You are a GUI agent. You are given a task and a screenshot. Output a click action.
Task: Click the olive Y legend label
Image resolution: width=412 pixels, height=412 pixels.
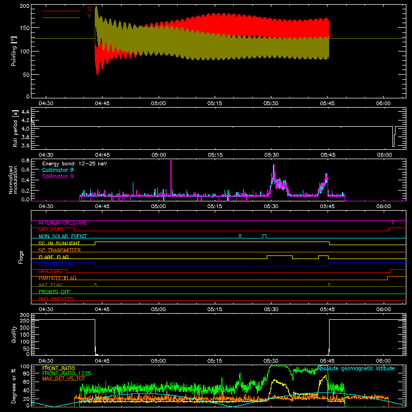[89, 16]
